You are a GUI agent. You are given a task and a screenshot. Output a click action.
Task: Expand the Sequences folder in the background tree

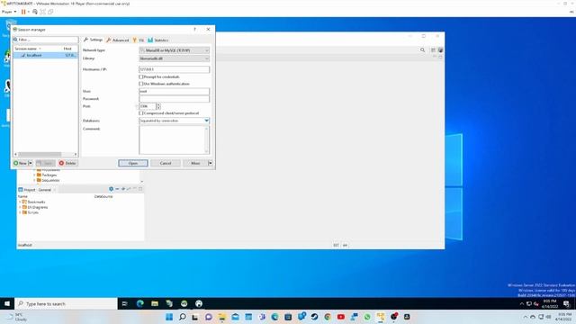tap(34, 180)
